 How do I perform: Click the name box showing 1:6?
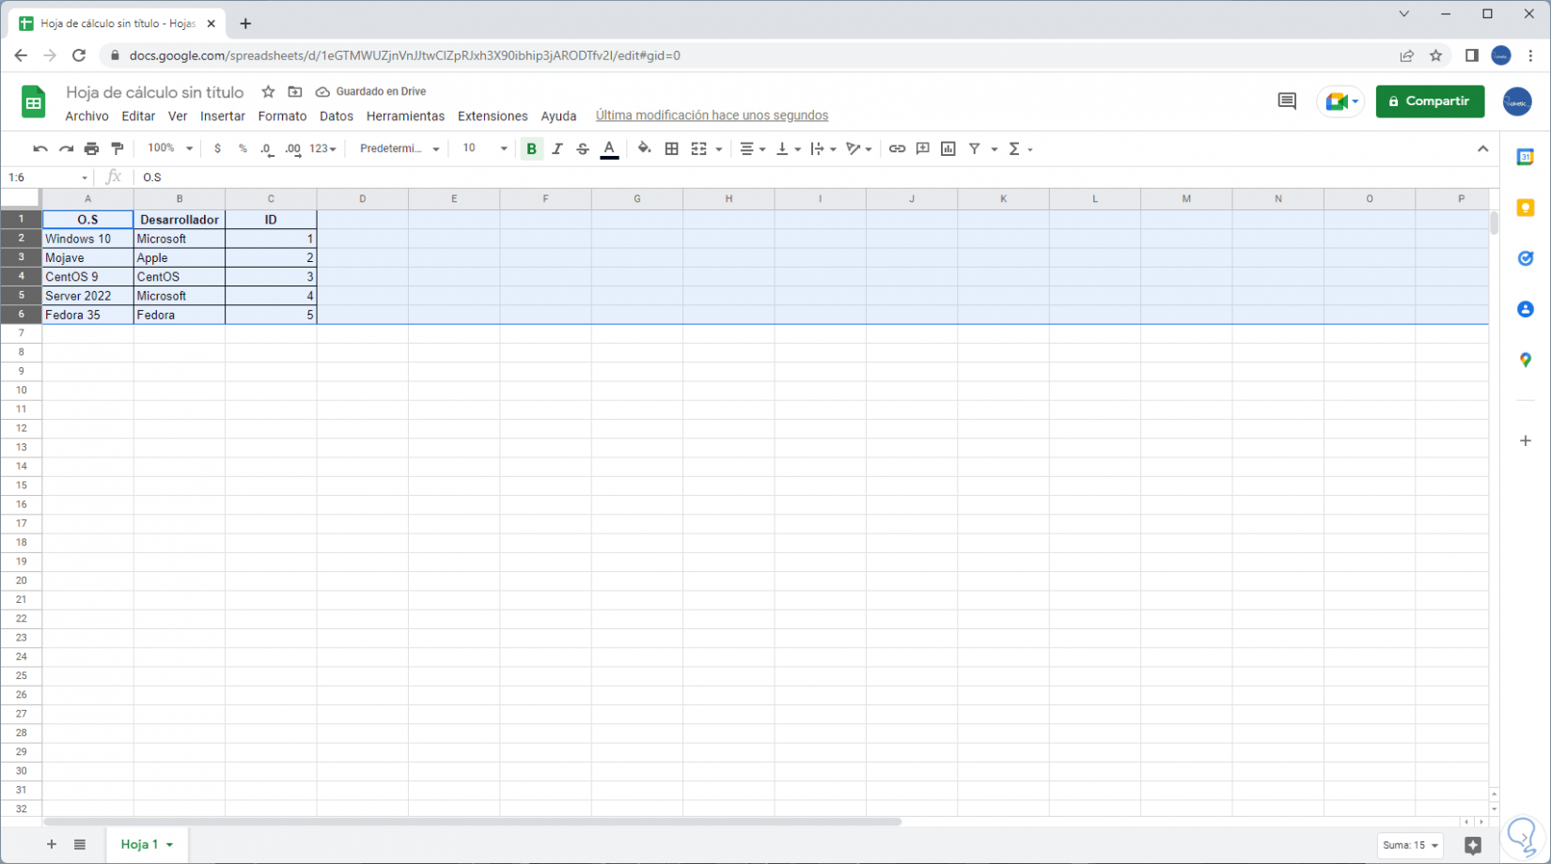(47, 177)
